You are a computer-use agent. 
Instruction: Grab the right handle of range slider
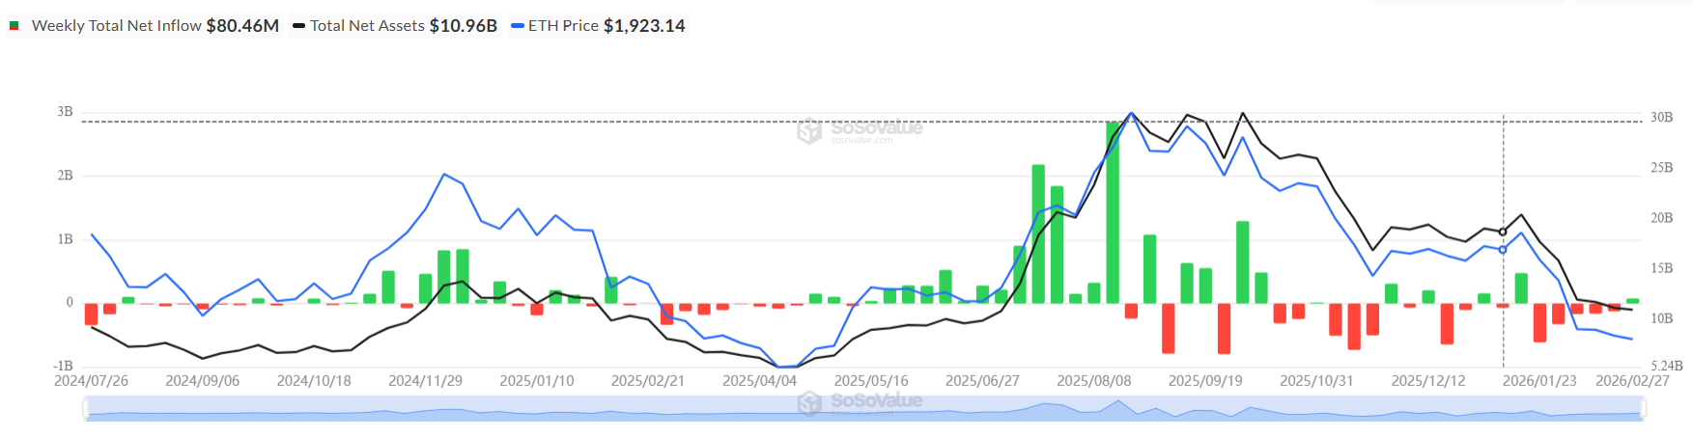pos(1643,409)
